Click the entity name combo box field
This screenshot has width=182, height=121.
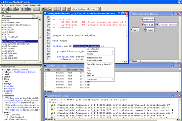click(x=84, y=9)
